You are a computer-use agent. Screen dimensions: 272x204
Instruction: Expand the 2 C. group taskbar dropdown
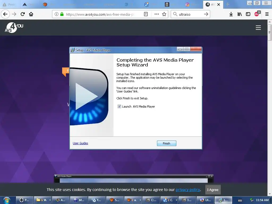(x=176, y=200)
